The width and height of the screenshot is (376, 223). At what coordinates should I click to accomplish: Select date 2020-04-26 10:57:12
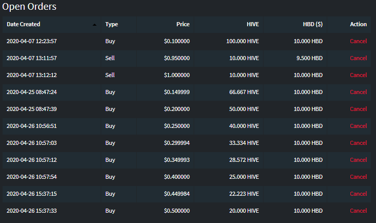[32, 160]
